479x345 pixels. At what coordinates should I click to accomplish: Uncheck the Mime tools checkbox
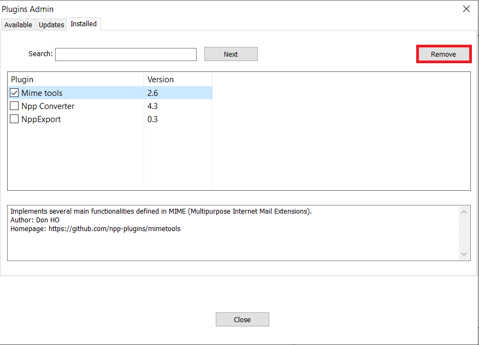tap(15, 93)
